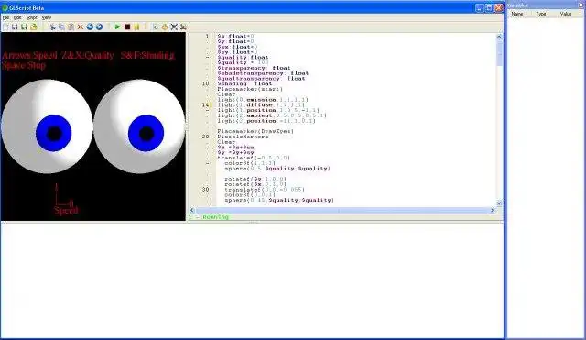586x340 pixels.
Task: Click the 'DisableMarkers' code line
Action: pos(243,137)
